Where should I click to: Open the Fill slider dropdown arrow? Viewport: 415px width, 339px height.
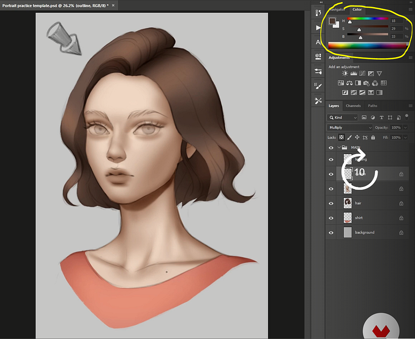click(405, 137)
